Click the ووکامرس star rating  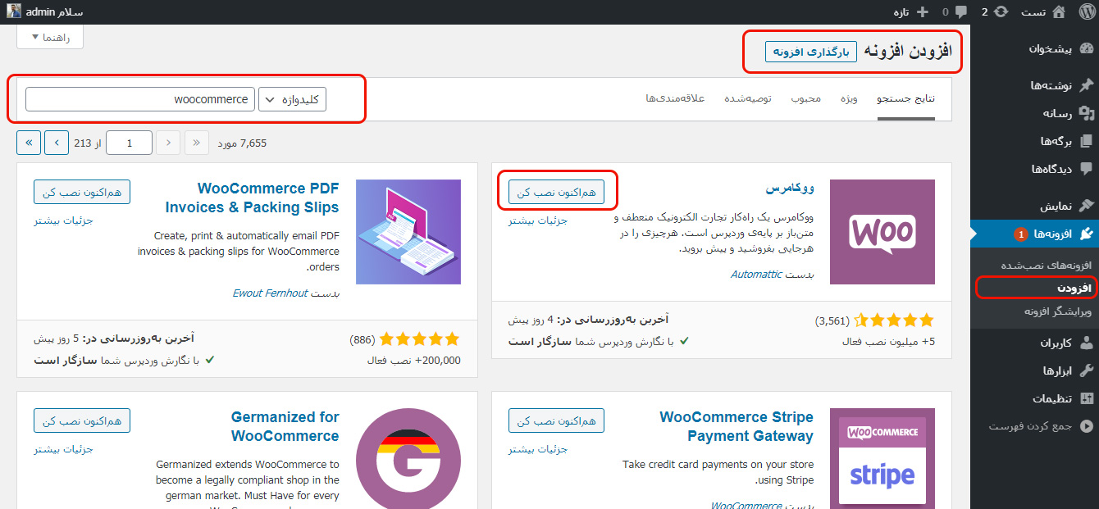[893, 320]
